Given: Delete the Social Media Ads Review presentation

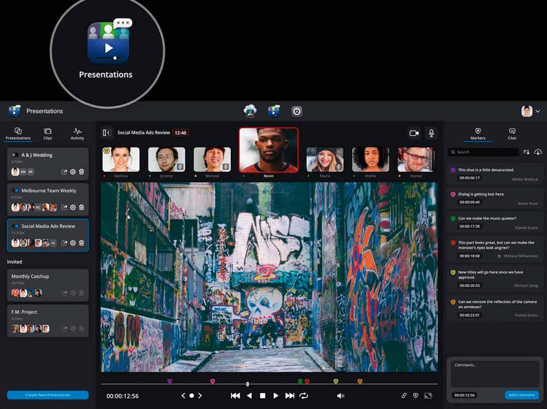Looking at the screenshot, I should (x=82, y=243).
